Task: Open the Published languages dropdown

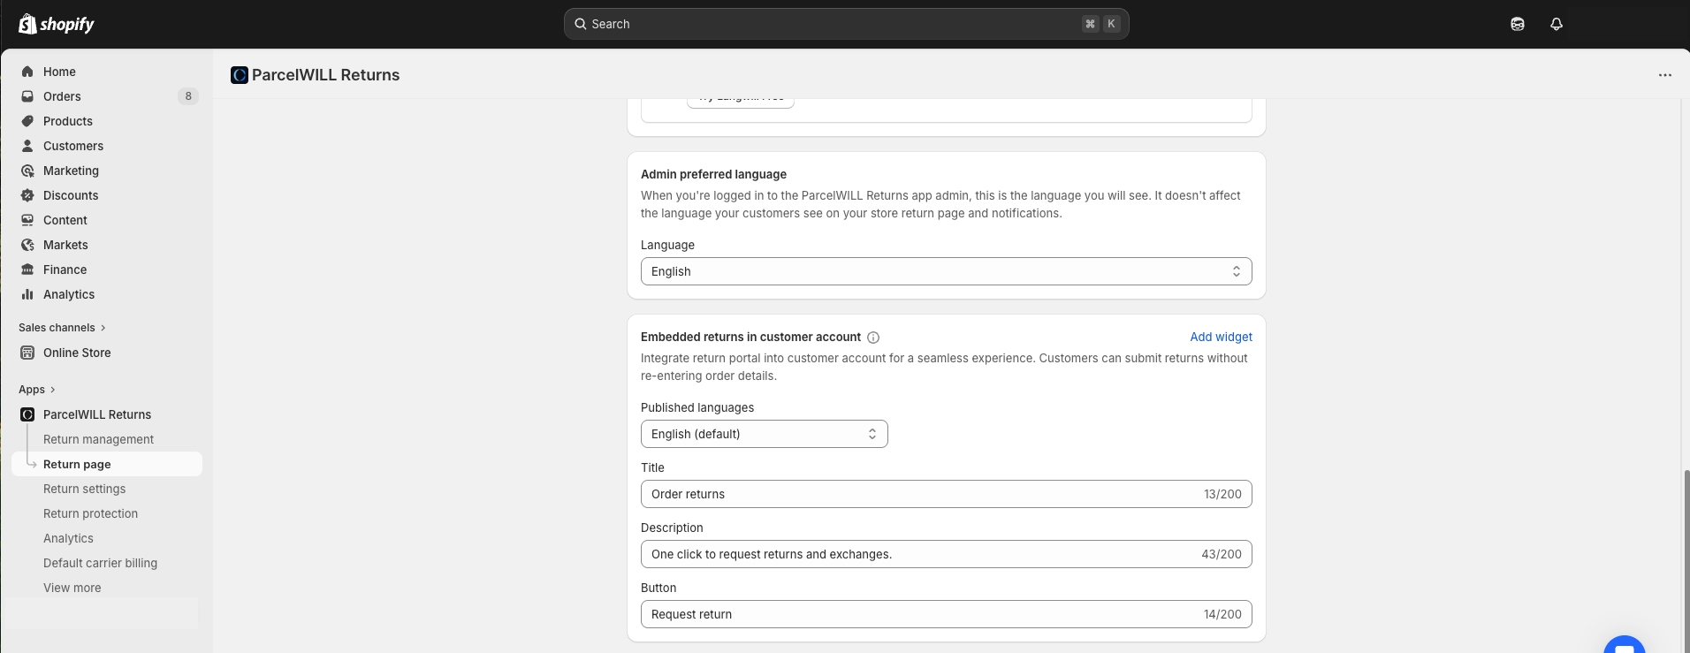Action: click(764, 434)
